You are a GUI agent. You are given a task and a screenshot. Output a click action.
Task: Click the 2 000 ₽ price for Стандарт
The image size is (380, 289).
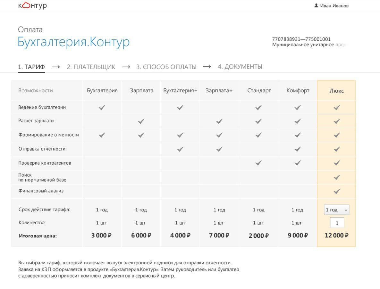click(258, 235)
